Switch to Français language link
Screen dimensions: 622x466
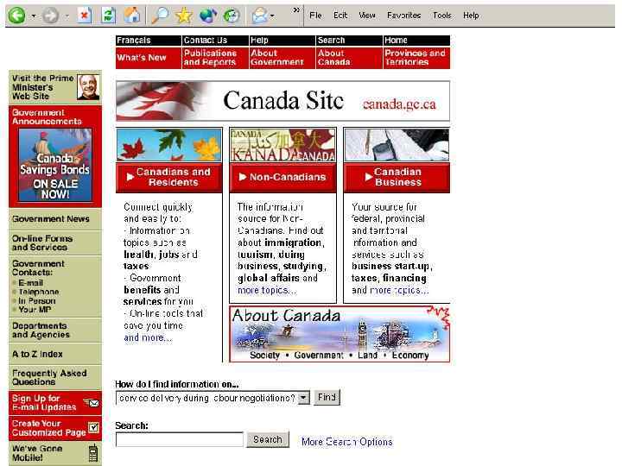coord(149,41)
